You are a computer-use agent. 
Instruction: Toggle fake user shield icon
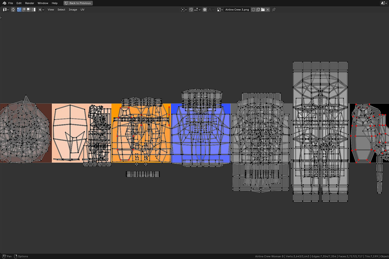(x=253, y=10)
